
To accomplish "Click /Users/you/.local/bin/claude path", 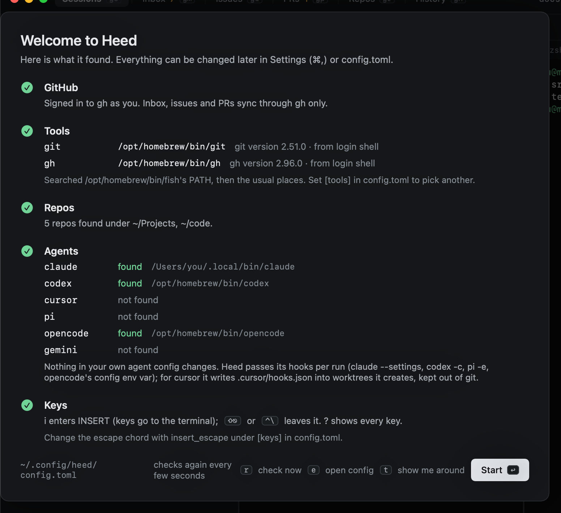I will click(x=223, y=267).
